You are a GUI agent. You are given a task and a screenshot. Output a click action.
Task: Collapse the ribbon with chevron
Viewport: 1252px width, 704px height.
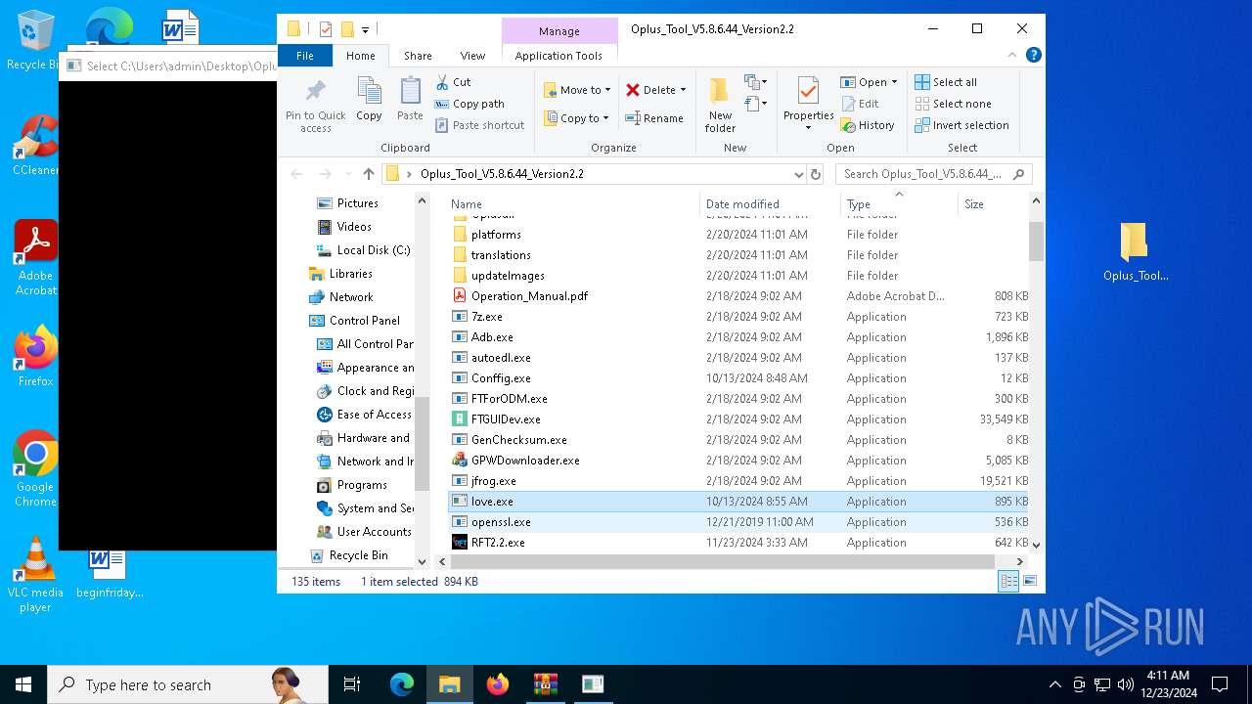(x=1013, y=56)
